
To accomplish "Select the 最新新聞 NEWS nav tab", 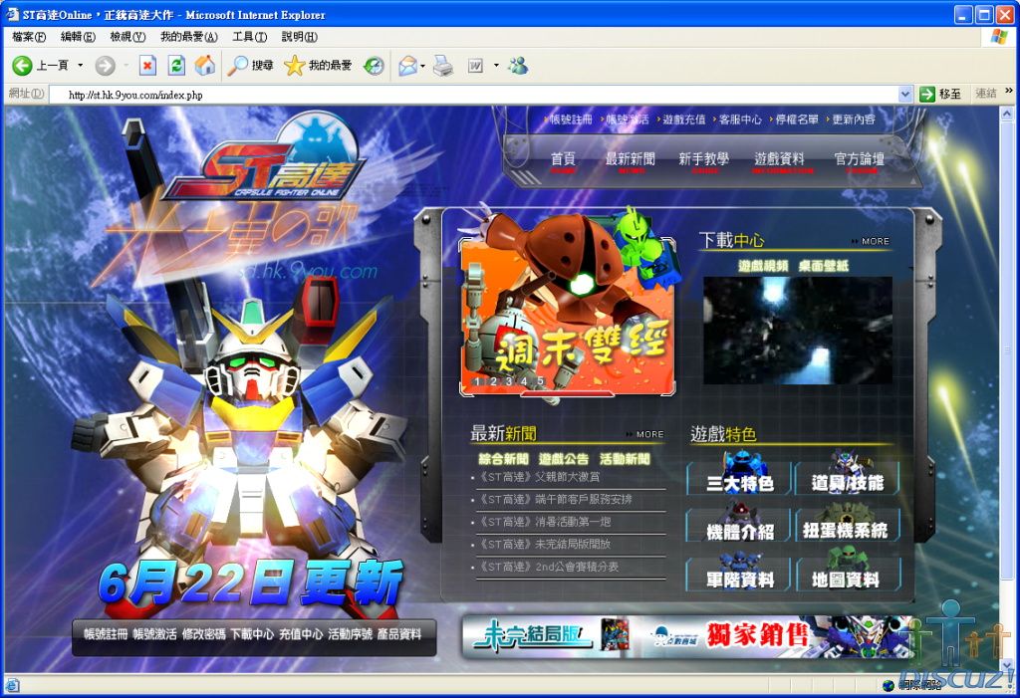I will click(x=630, y=162).
